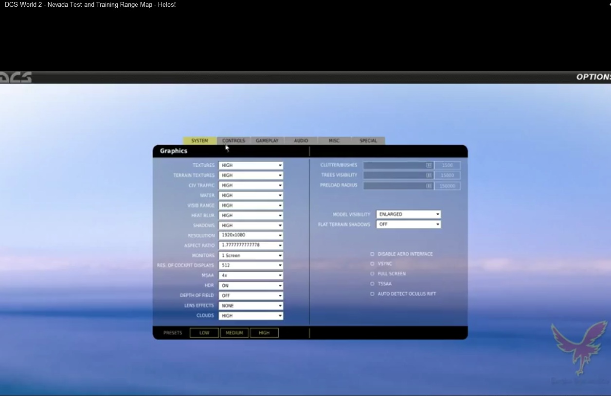Toggle AUTO DETECT OCULUS RIFT checkbox
611x396 pixels.
[x=372, y=294]
